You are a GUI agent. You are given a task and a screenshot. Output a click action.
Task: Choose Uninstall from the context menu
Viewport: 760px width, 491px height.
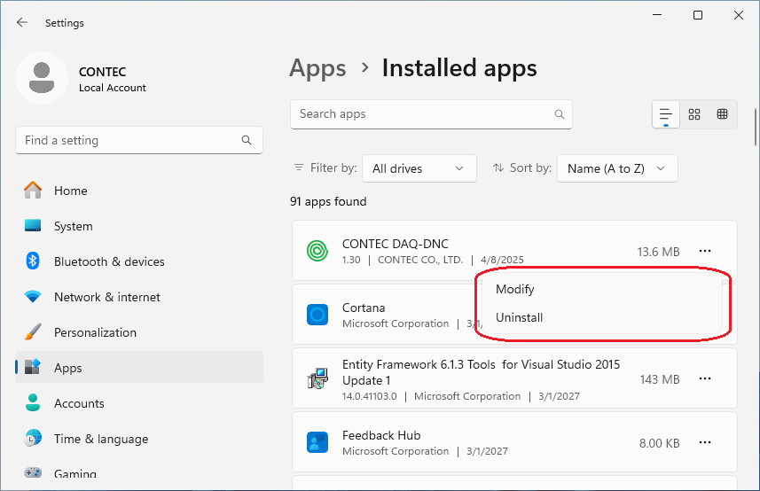[602, 317]
